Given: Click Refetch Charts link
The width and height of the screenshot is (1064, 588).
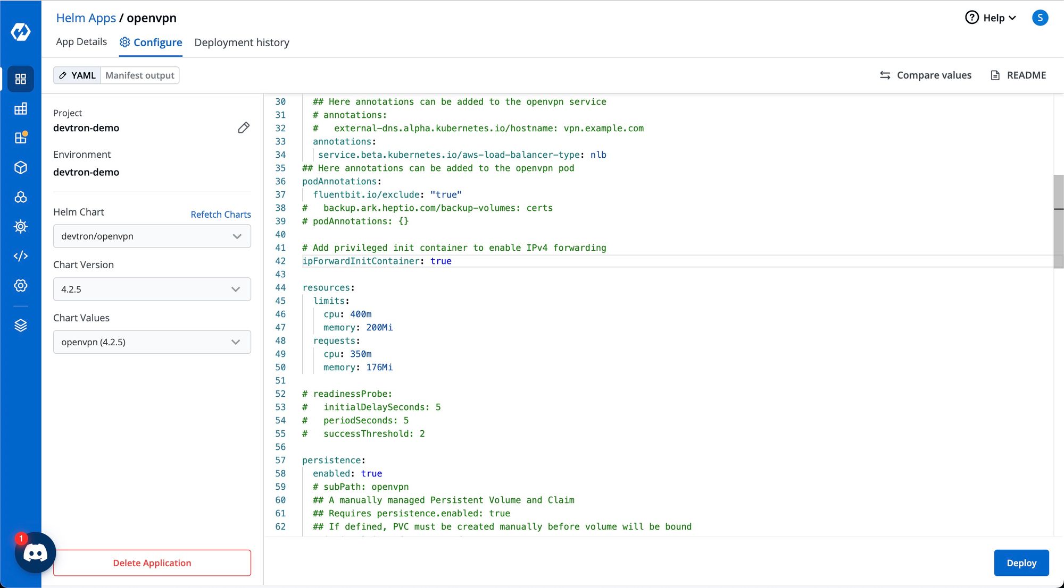Looking at the screenshot, I should tap(221, 215).
